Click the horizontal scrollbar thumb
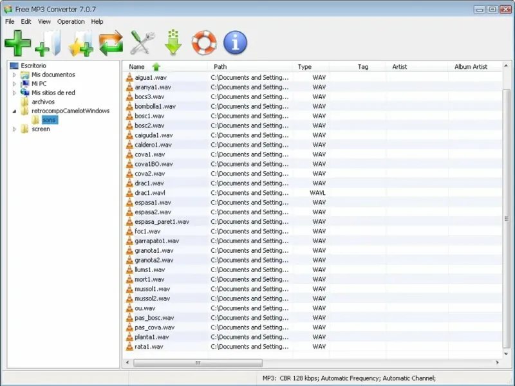This screenshot has height=386, width=515. (198, 363)
